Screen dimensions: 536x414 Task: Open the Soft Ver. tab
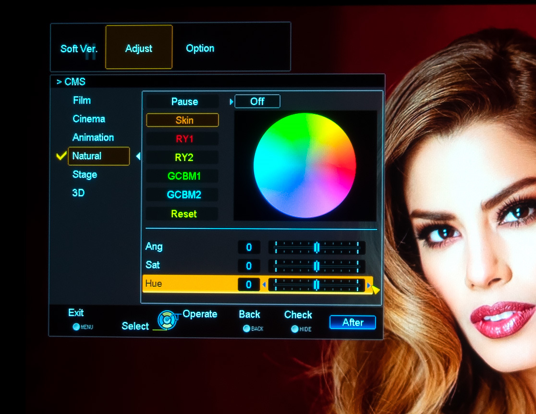[x=79, y=49]
